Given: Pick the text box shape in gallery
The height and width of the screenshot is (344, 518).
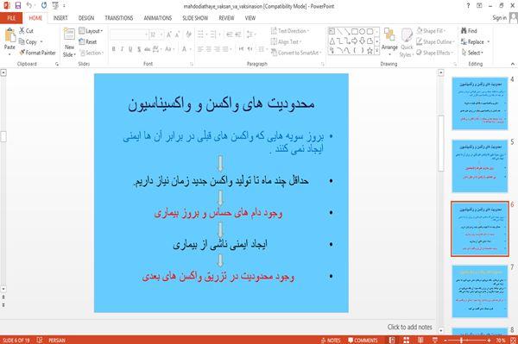Looking at the screenshot, I should [x=332, y=32].
